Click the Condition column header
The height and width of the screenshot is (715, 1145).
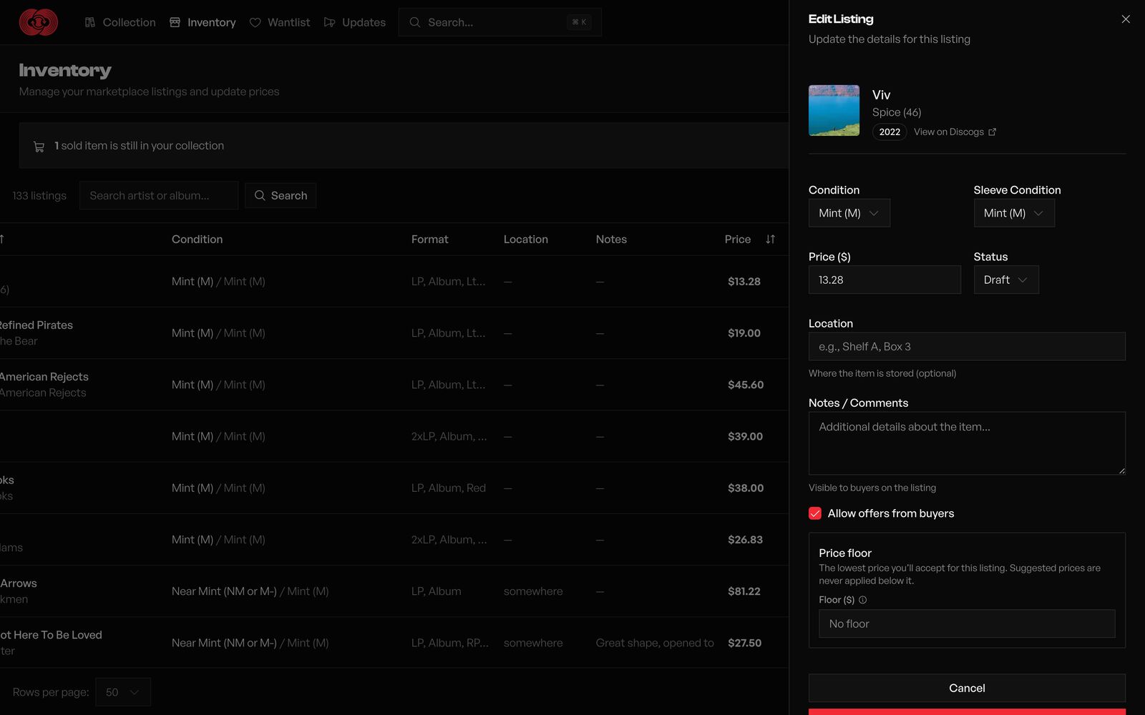tap(197, 239)
